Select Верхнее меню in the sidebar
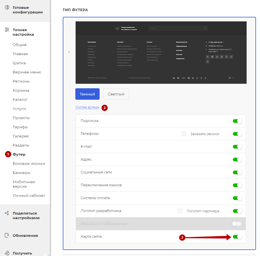The height and width of the screenshot is (256, 260). pos(27,72)
